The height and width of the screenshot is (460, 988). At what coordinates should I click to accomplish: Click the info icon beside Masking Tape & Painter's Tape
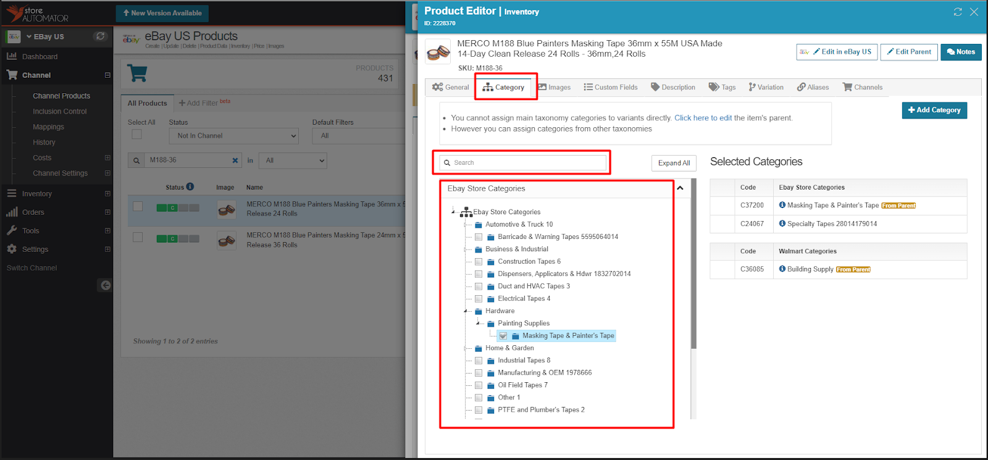782,205
